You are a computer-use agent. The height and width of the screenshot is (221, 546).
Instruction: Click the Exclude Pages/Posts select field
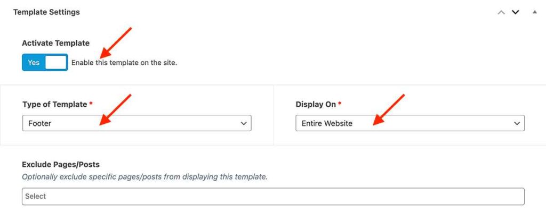(273, 196)
